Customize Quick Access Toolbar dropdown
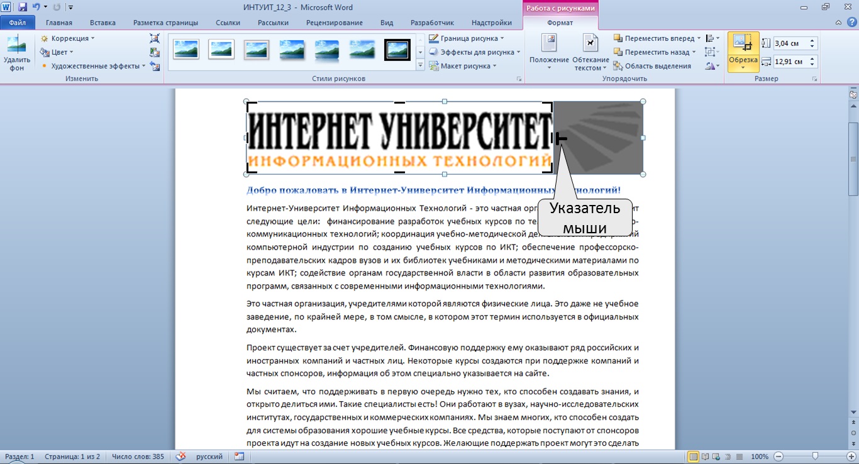 [70, 8]
